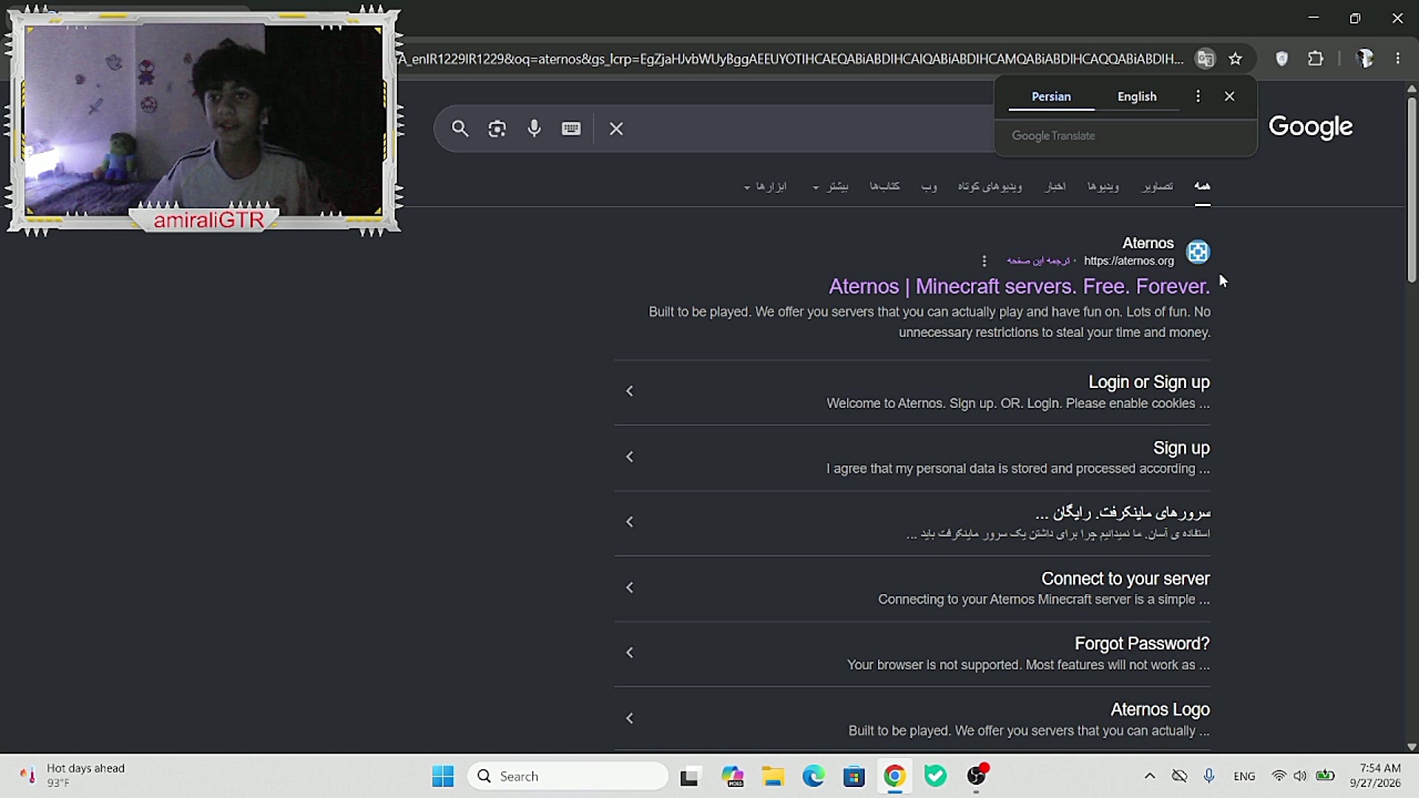
Task: Open the shield extension icon in toolbar
Action: point(1282,58)
